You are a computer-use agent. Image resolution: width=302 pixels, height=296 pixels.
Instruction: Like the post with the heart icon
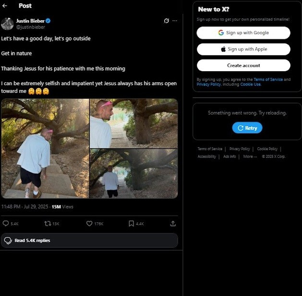[x=89, y=223]
